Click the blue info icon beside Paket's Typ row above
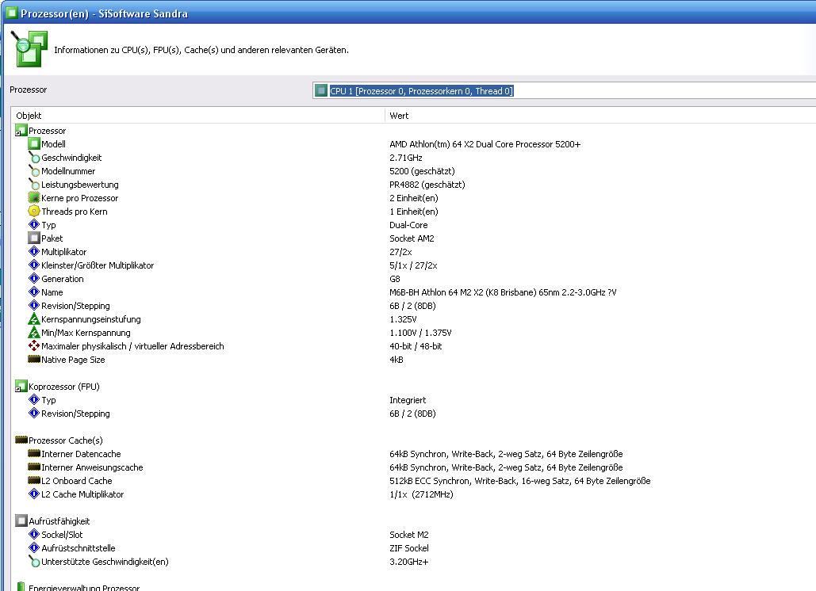 point(34,224)
